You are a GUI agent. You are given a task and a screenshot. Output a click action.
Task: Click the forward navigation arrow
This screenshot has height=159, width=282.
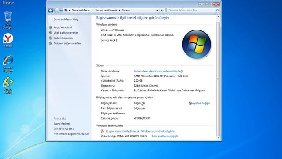coord(57,11)
